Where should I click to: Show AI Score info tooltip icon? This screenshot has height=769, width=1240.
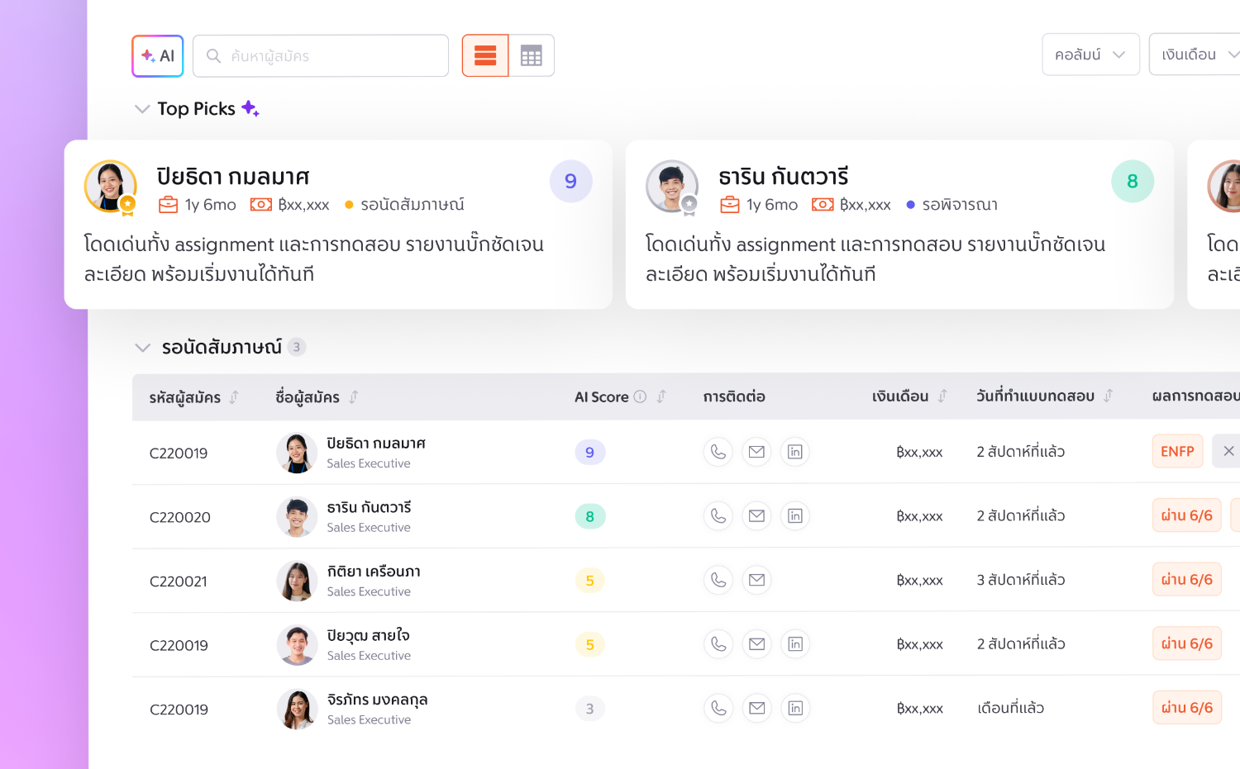[x=640, y=397]
